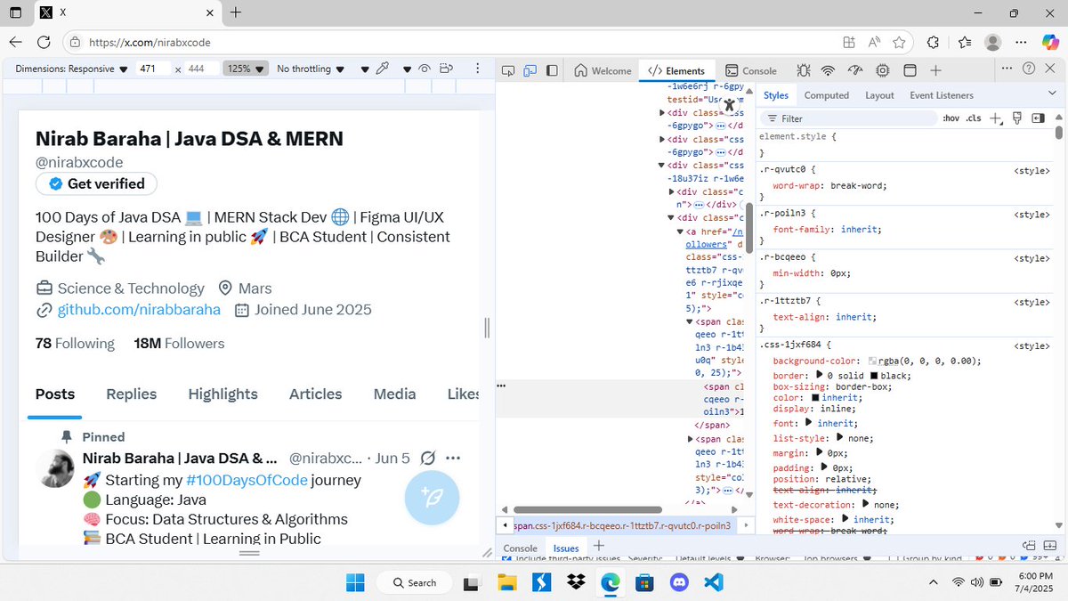Switch to the Computed tab
1068x601 pixels.
click(x=827, y=95)
